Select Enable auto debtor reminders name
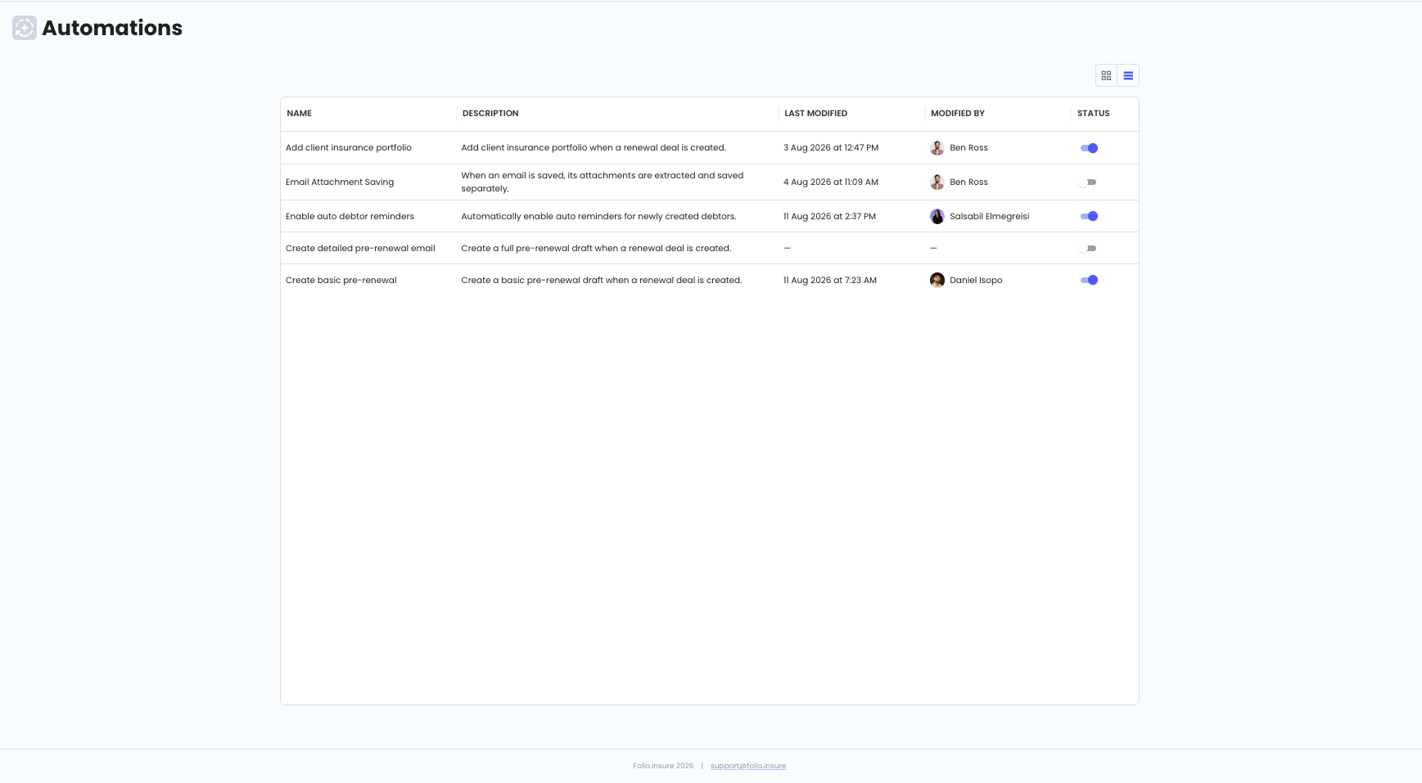1422x783 pixels. [x=350, y=217]
